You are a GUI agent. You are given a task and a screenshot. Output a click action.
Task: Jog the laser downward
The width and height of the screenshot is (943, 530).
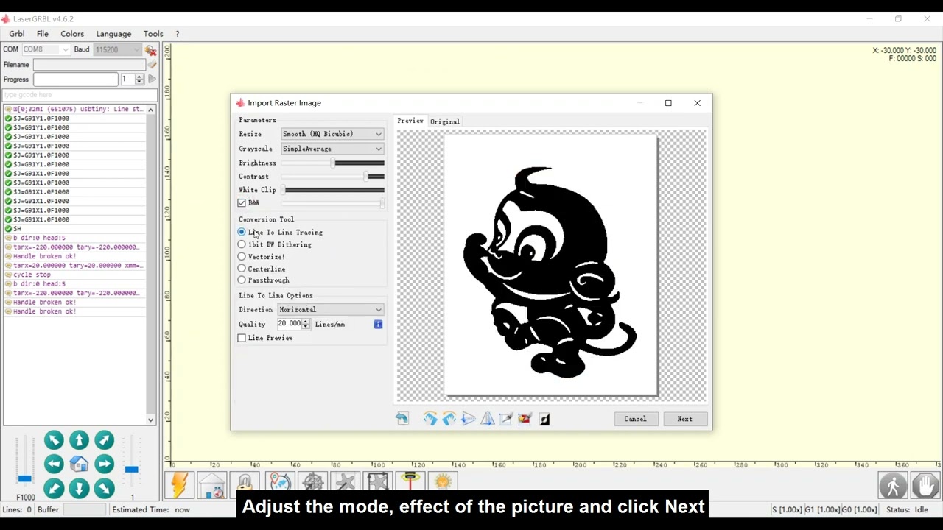tap(79, 488)
